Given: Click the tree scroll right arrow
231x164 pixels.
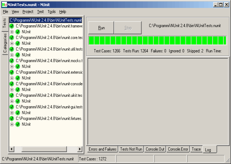Looking at the screenshot, I should [80, 149].
